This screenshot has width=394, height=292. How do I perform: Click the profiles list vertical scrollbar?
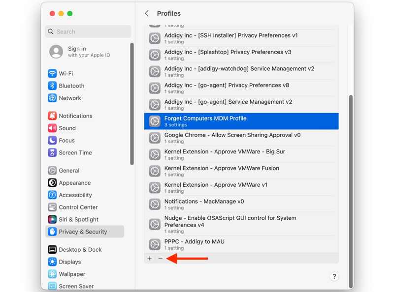click(351, 192)
